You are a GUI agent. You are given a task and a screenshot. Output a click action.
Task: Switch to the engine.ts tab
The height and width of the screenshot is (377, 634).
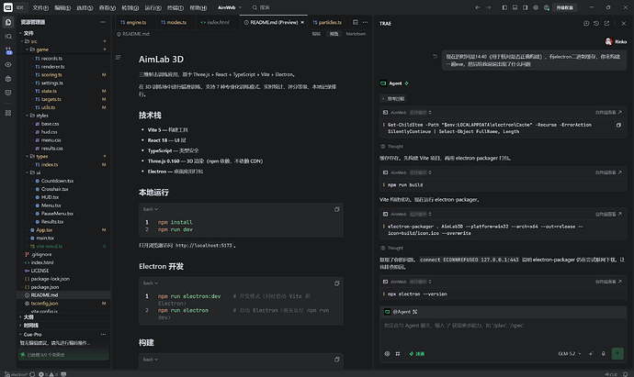(133, 22)
